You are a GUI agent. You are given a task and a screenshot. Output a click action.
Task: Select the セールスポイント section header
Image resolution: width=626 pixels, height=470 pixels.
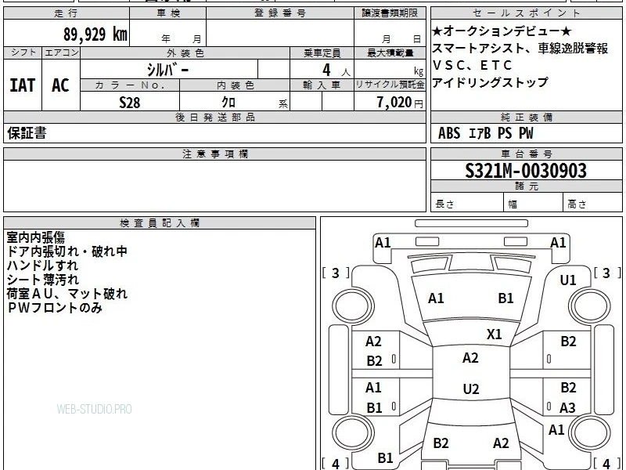(527, 13)
